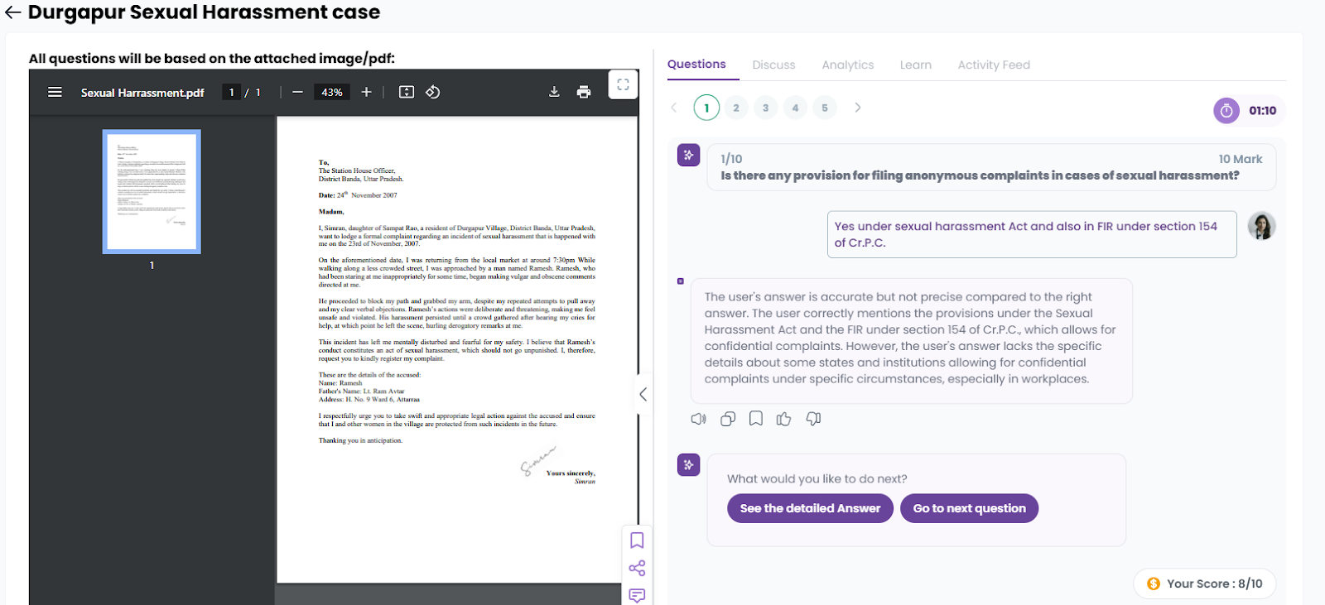Zoom out the PDF with minus button

[297, 92]
